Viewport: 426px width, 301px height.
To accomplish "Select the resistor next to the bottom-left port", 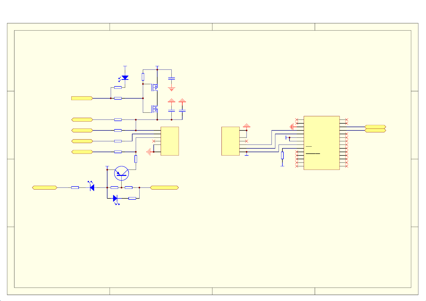I will (75, 188).
